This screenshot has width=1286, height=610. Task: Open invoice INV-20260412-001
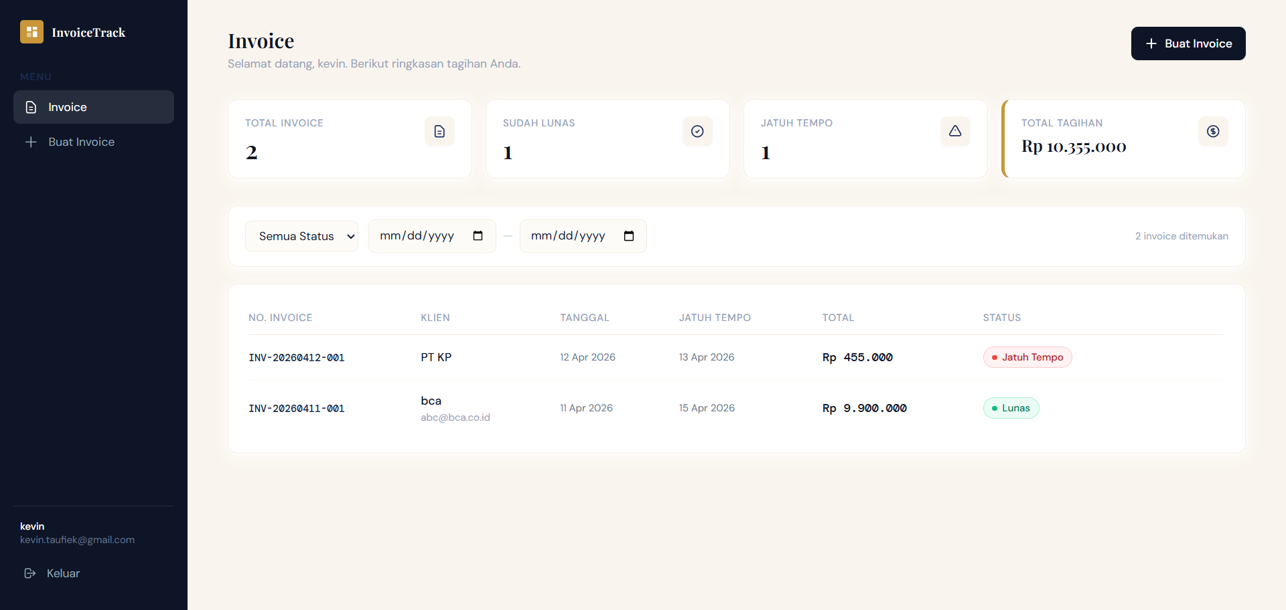(297, 358)
